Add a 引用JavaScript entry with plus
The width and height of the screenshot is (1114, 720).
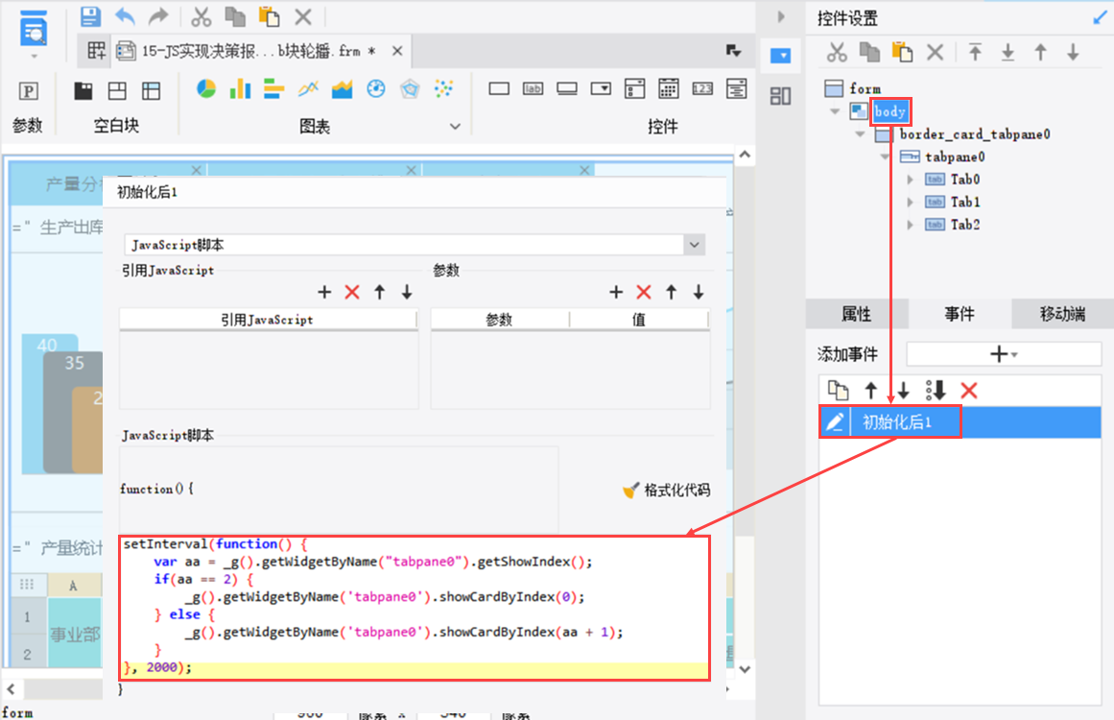pos(324,292)
